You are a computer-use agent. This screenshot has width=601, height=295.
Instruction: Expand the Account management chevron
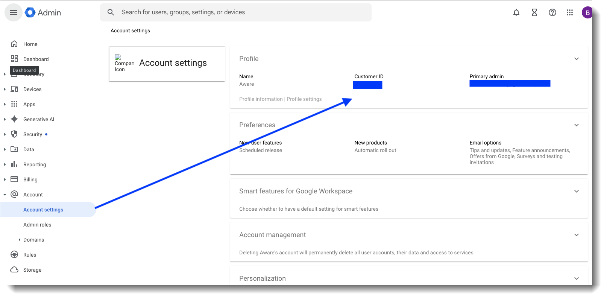pyautogui.click(x=576, y=235)
